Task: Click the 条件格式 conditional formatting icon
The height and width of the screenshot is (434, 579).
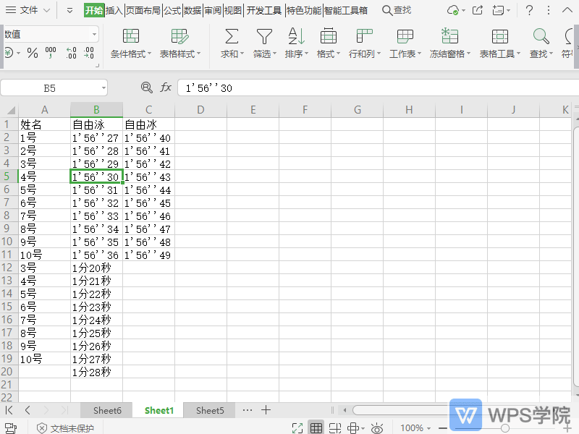Action: pos(131,37)
